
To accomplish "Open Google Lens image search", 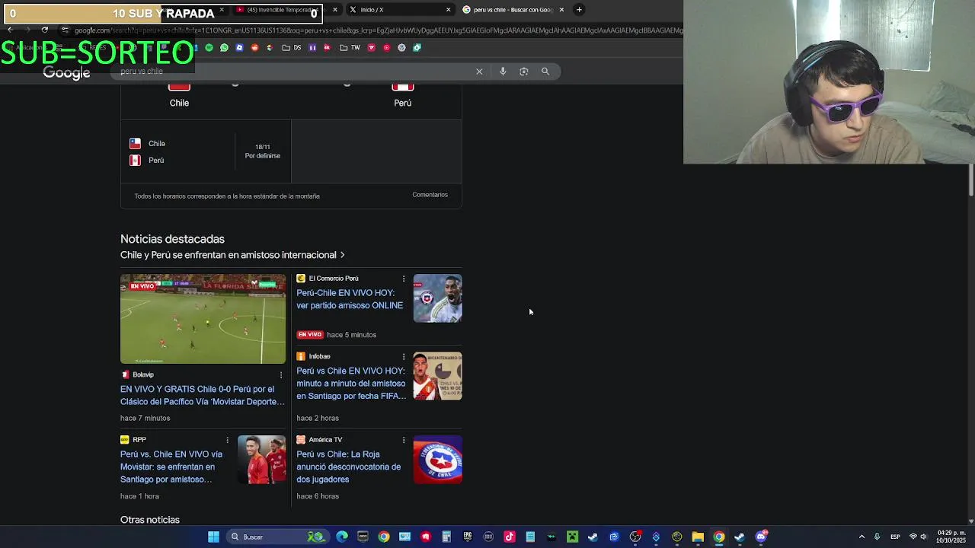I will [x=524, y=72].
